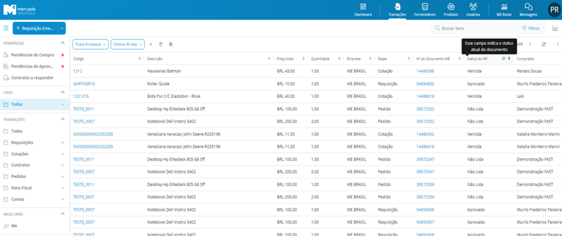Click the Comprador column header

pos(526,59)
